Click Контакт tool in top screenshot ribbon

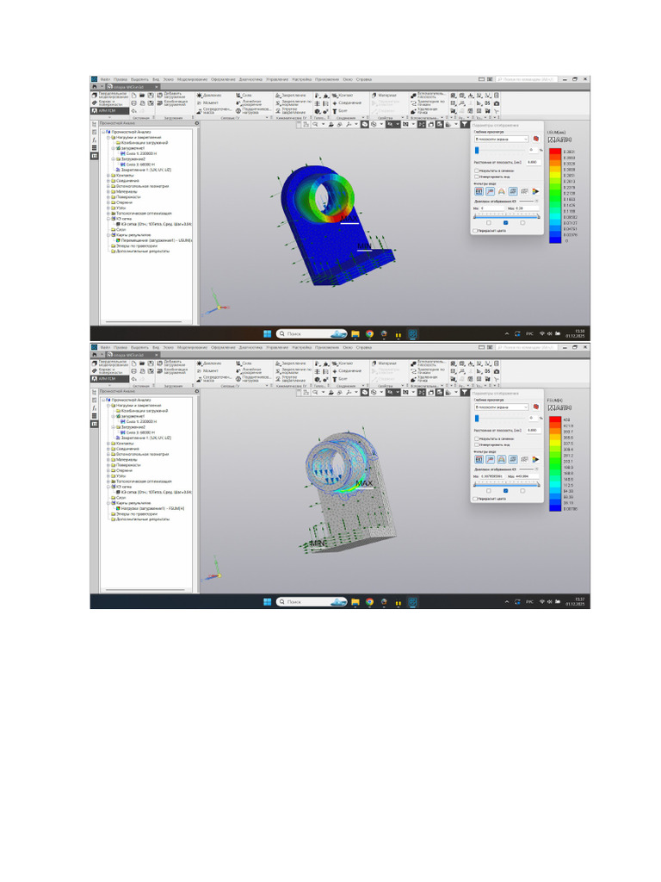(x=343, y=96)
